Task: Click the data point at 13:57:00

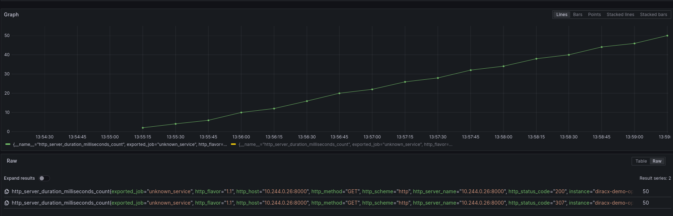Action: click(372, 89)
